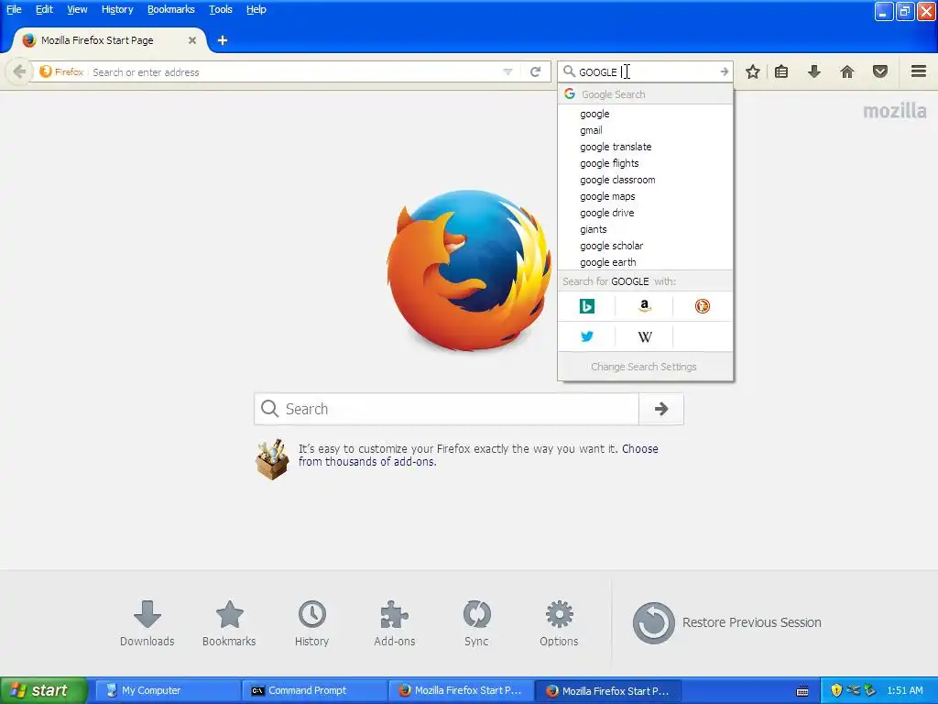Viewport: 938px width, 704px height.
Task: Go to the home page icon
Action: 847,71
